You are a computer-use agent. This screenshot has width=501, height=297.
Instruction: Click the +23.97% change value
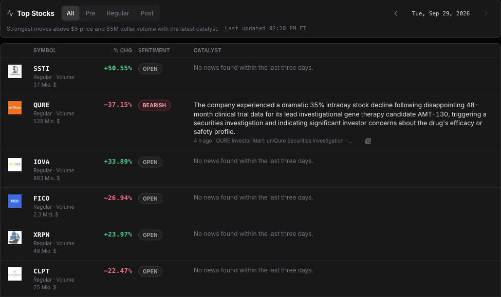(118, 234)
